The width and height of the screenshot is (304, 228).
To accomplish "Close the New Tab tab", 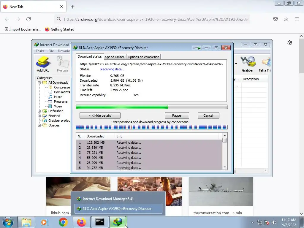I will pyautogui.click(x=61, y=7).
